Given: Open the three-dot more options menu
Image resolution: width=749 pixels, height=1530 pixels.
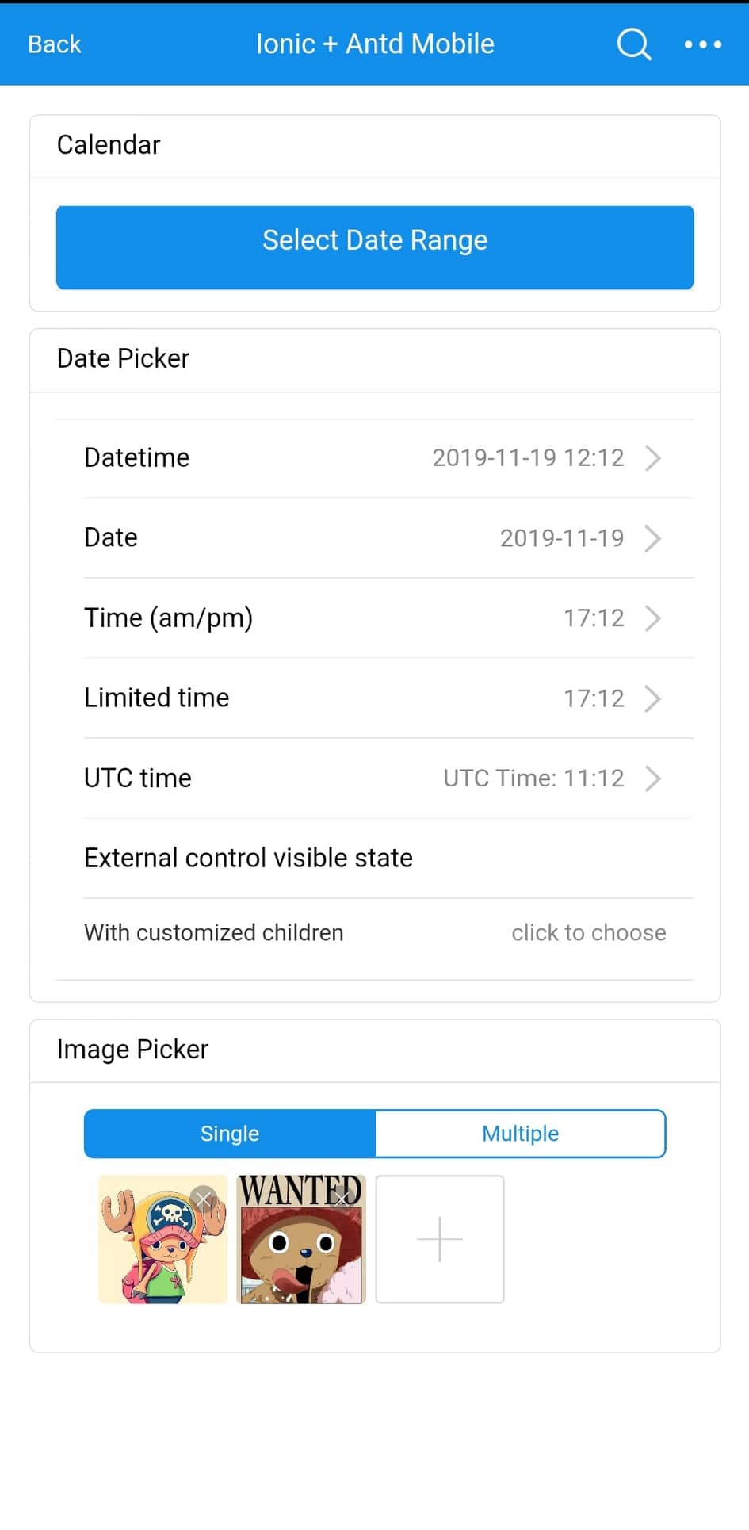Looking at the screenshot, I should (703, 44).
